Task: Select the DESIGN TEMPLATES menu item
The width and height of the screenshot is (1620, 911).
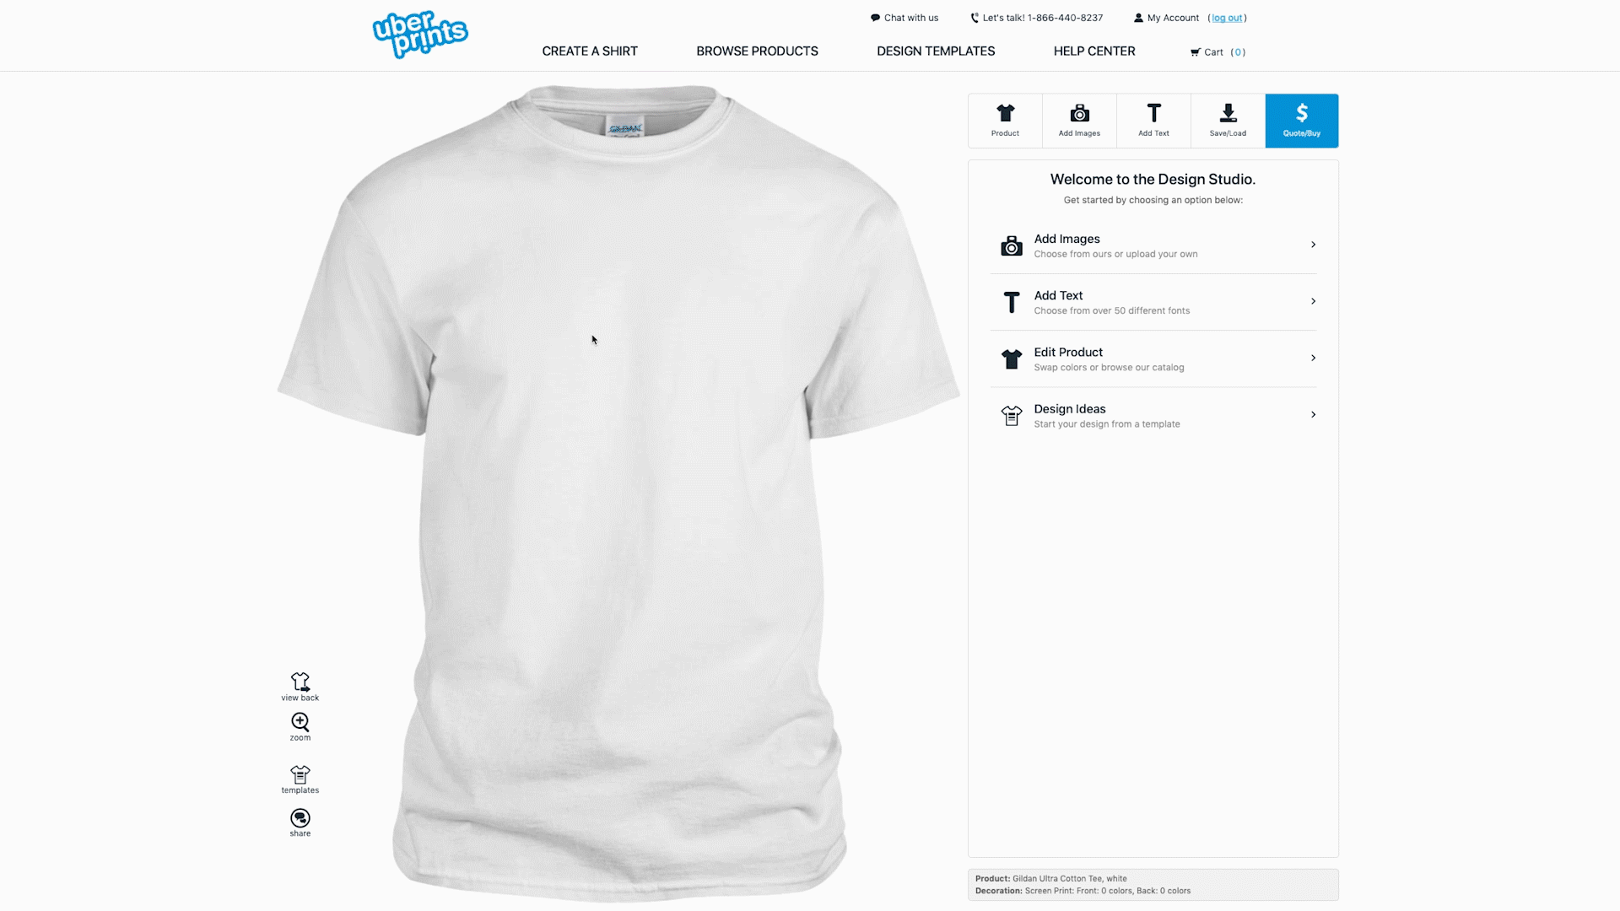Action: [936, 50]
